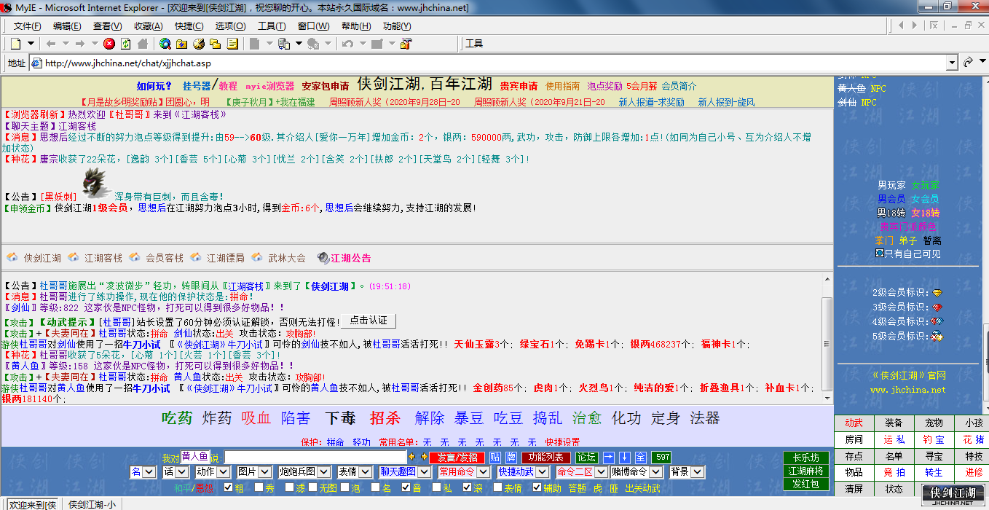Click the 装备 cell in function grid
This screenshot has height=510, width=989.
[894, 423]
